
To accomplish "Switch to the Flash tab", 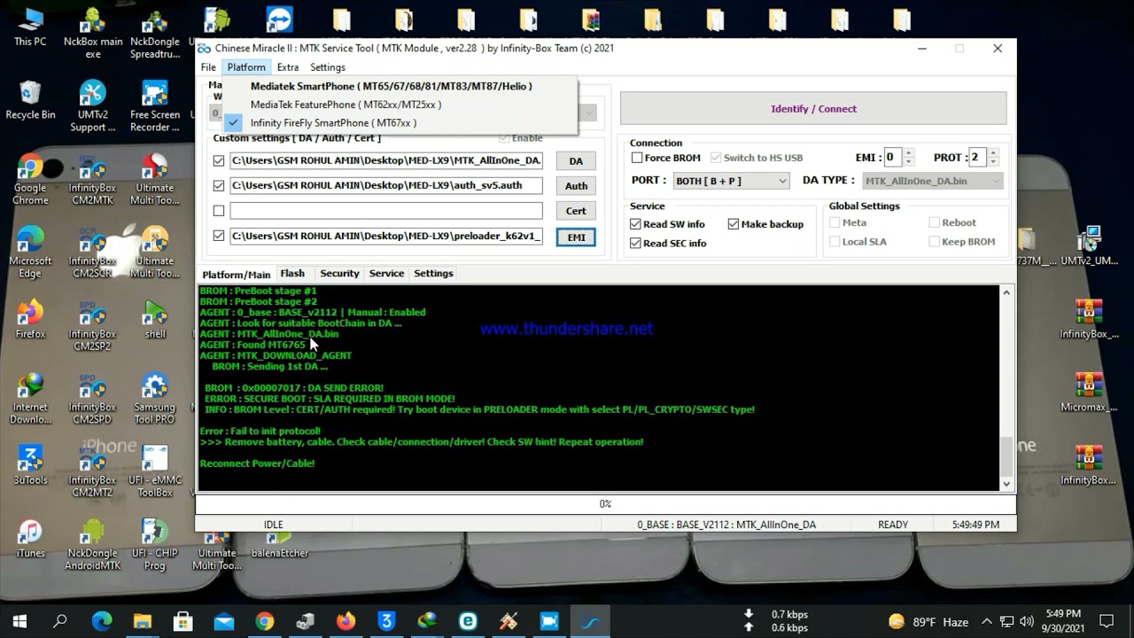I will (292, 274).
